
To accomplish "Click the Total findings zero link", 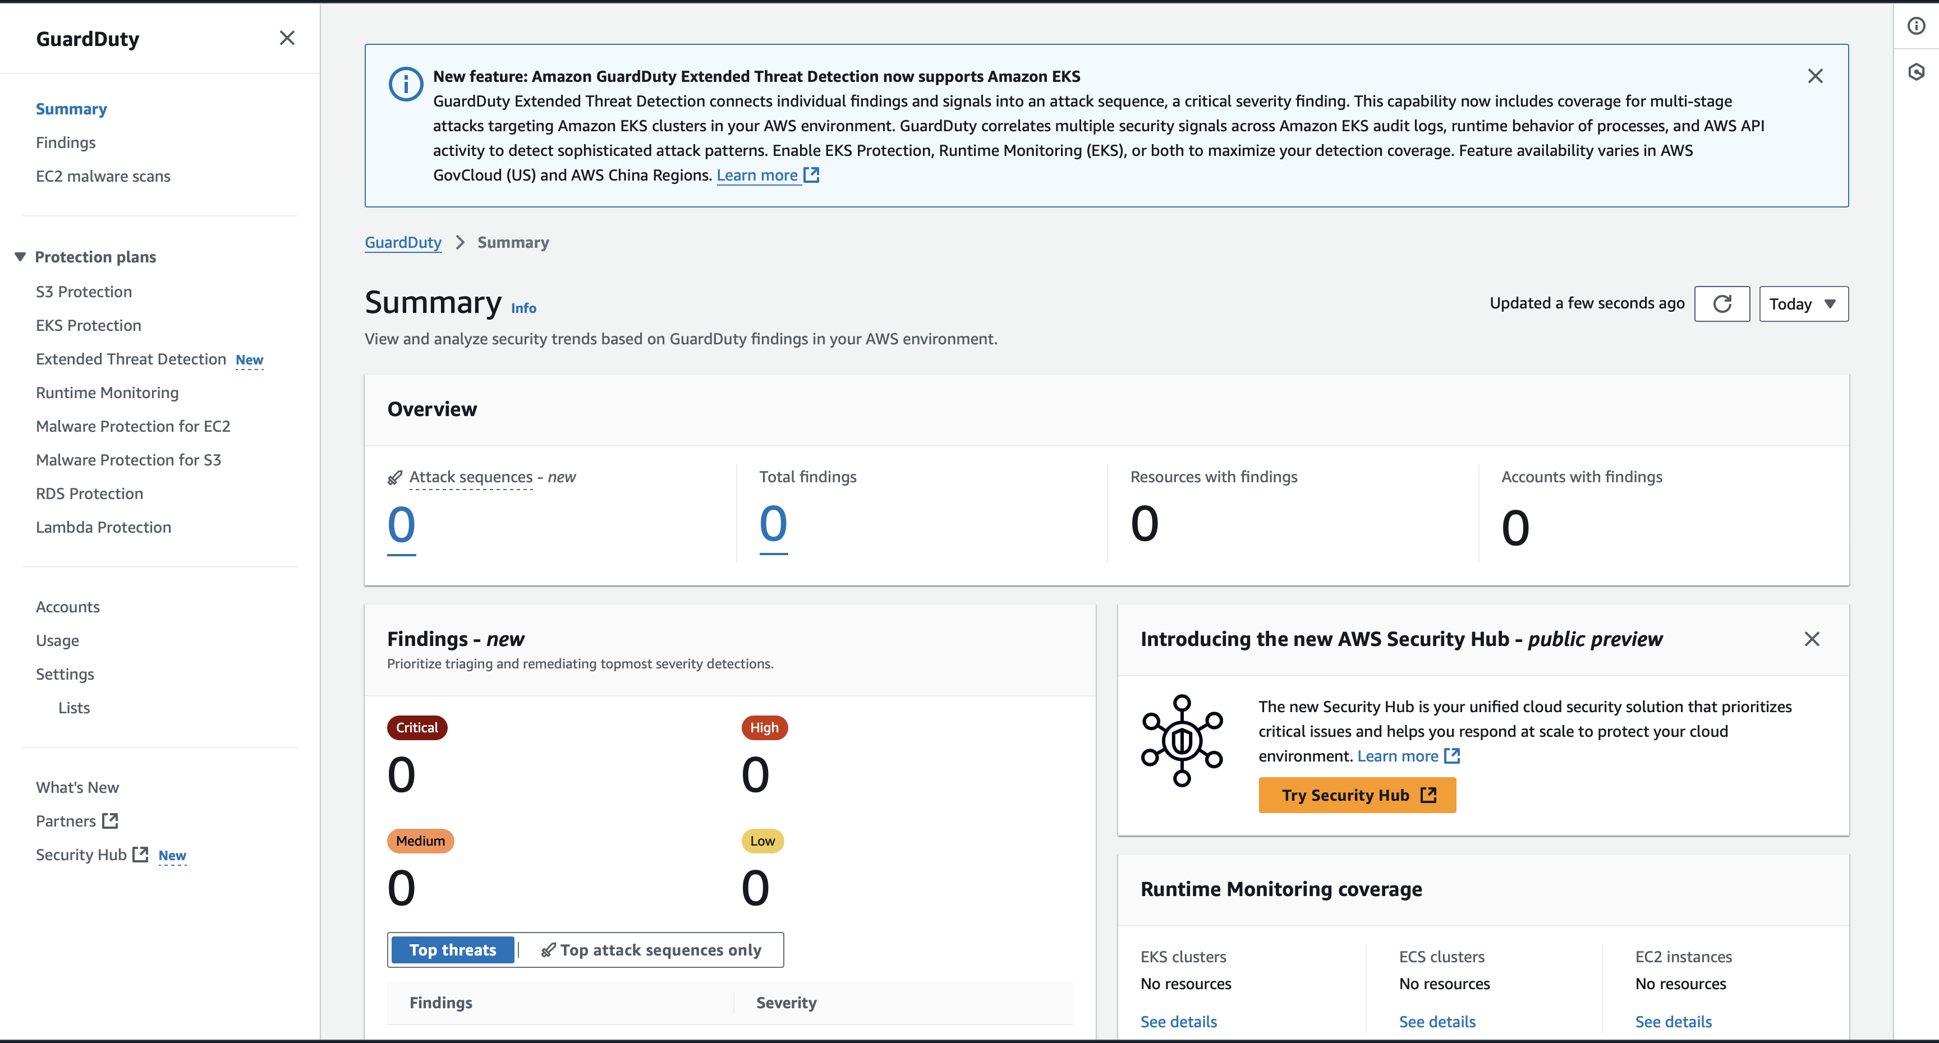I will 773,524.
